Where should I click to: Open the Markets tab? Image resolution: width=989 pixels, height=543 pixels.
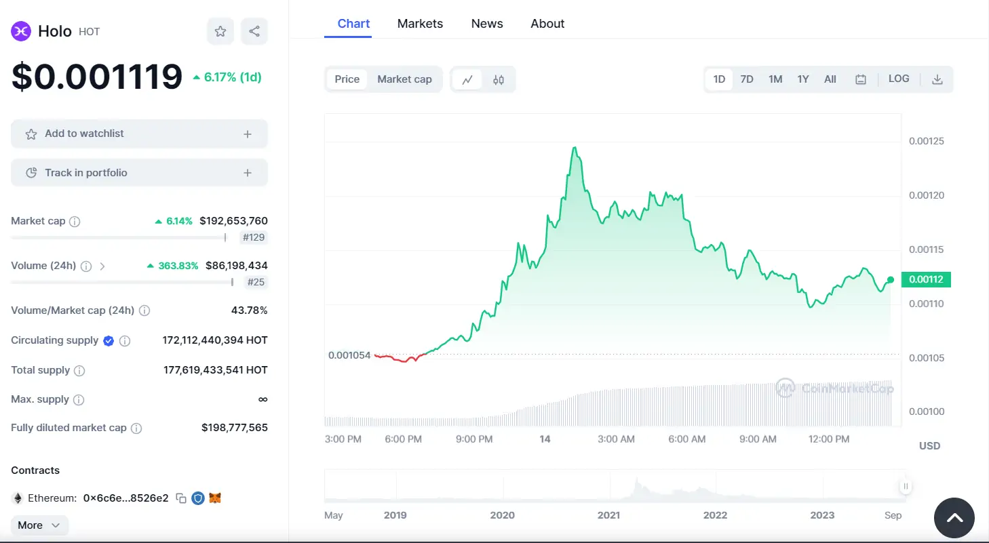[x=420, y=24]
